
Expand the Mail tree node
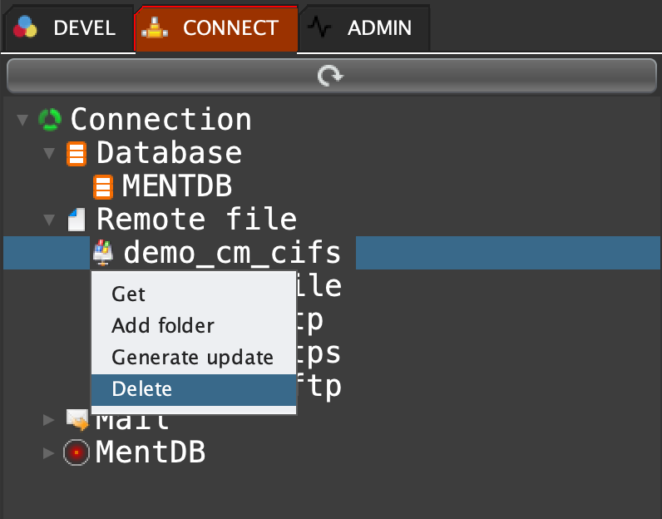(x=49, y=420)
